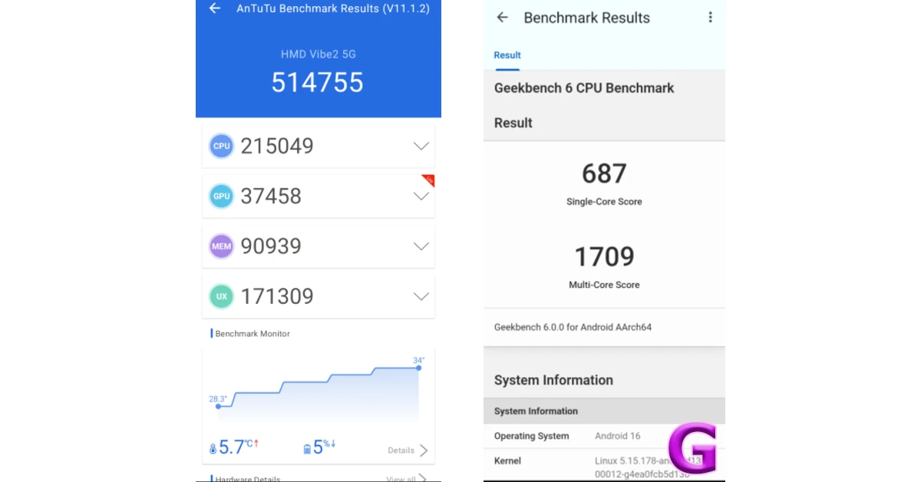Switch to the Result tab
This screenshot has height=482, width=921.
[x=507, y=55]
